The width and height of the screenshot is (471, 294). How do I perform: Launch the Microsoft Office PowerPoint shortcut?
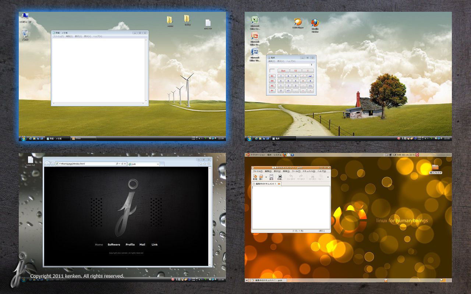tap(254, 36)
